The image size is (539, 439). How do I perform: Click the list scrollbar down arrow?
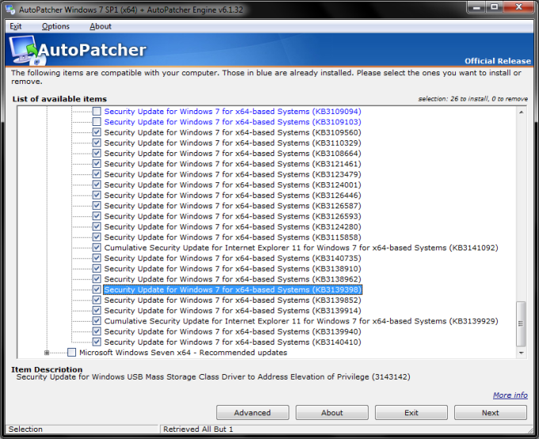521,353
